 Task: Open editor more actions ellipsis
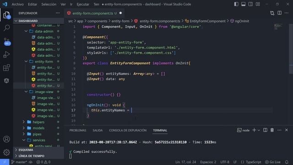[287, 13]
